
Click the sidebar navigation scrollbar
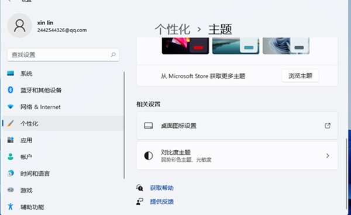tap(124, 125)
